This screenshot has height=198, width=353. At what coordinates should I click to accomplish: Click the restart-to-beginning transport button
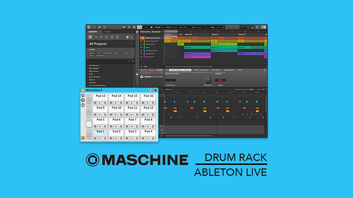click(124, 27)
